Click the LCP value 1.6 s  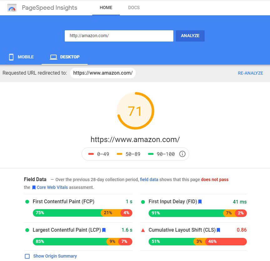coord(127,230)
